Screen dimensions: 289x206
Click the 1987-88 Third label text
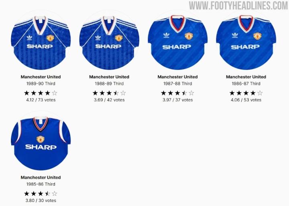coord(178,84)
